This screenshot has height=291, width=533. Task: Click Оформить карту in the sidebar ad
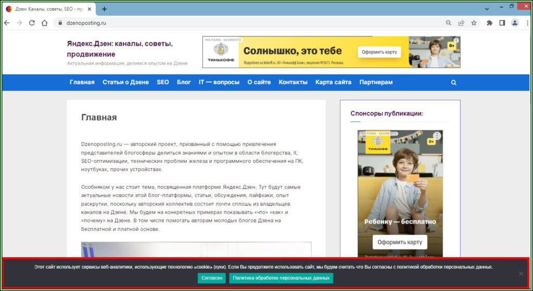[400, 242]
